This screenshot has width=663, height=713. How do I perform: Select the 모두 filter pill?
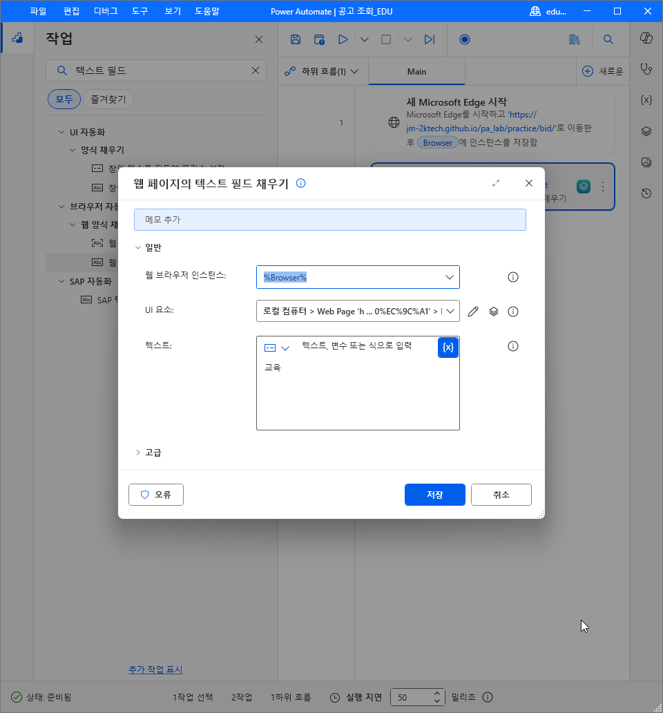(64, 99)
